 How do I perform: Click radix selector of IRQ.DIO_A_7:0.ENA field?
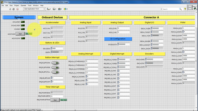tap(118, 59)
